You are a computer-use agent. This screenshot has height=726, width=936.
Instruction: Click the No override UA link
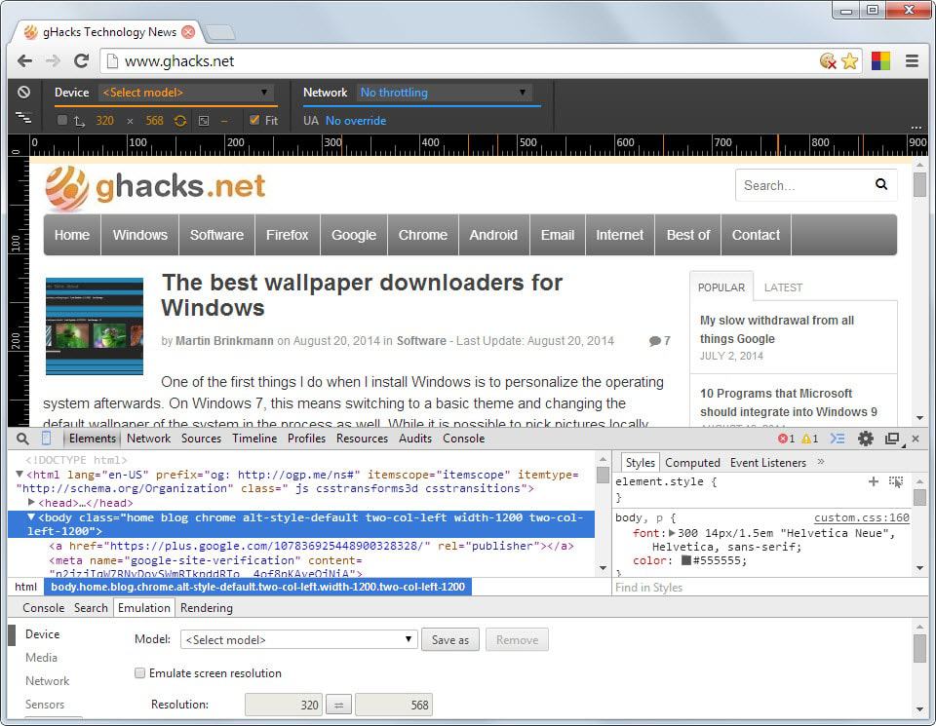tap(356, 121)
